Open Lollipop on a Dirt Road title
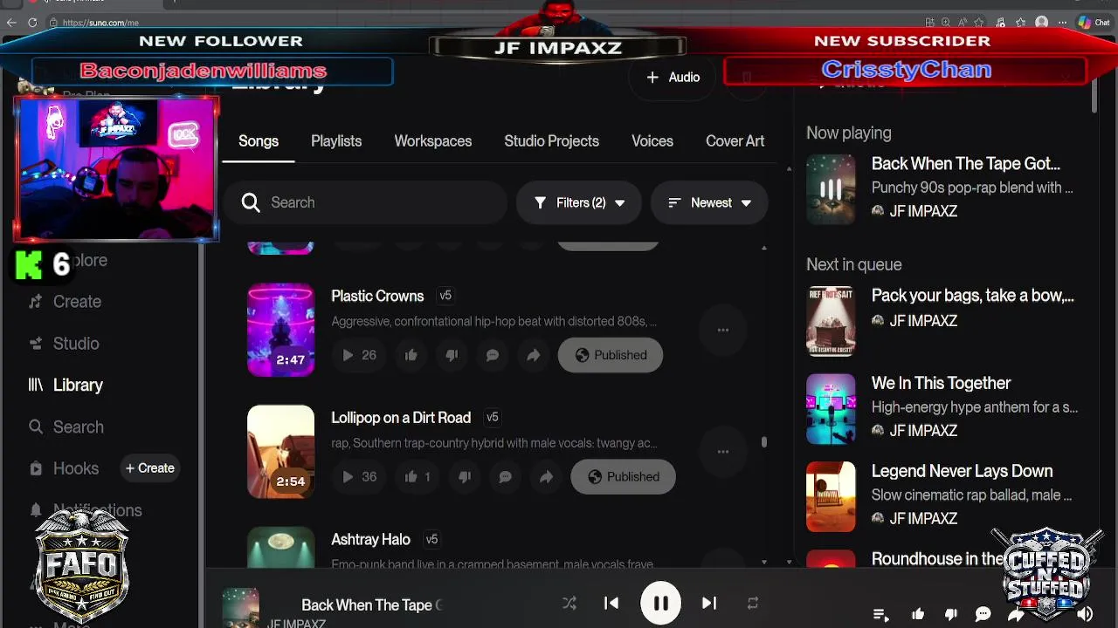The image size is (1118, 628). (x=401, y=418)
